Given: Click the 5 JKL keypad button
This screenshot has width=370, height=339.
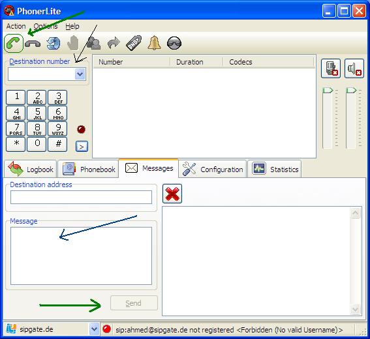Looking at the screenshot, I should [37, 113].
